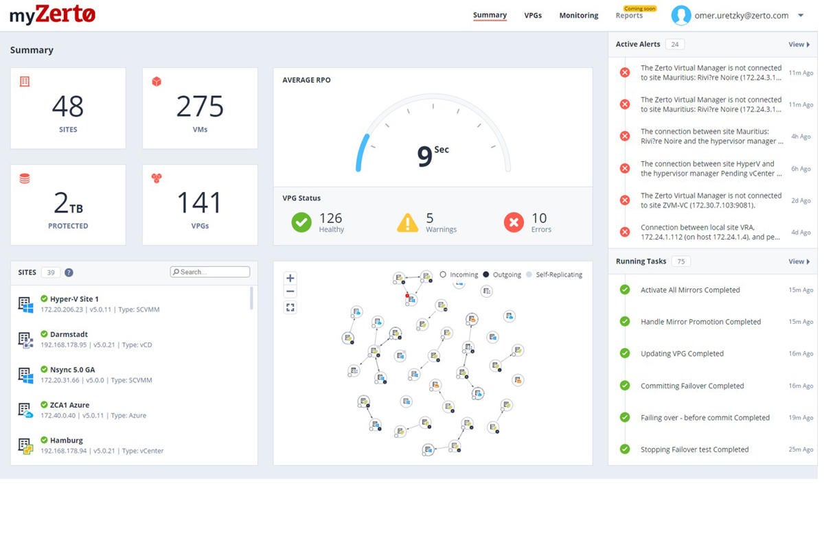The image size is (824, 549).
Task: Open the ZVM-VC not connected alert
Action: [713, 200]
